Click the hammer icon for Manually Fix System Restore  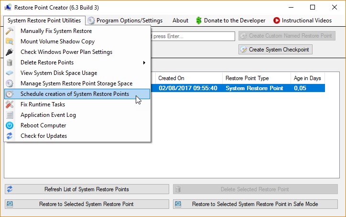click(x=10, y=31)
